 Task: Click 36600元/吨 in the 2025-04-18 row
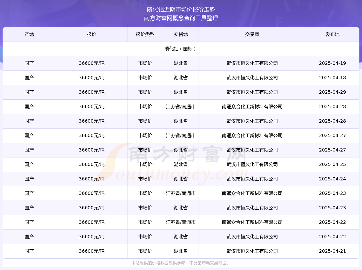tap(92, 78)
